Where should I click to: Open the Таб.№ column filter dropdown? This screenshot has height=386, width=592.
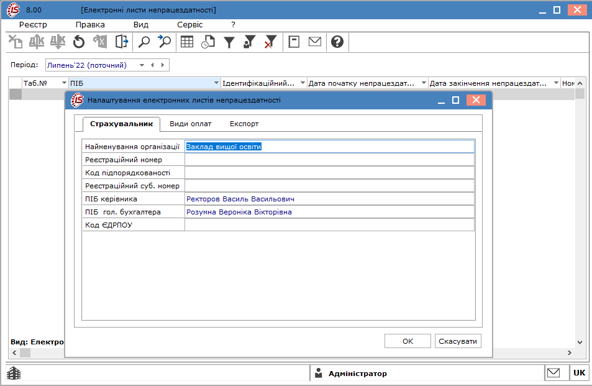point(64,83)
